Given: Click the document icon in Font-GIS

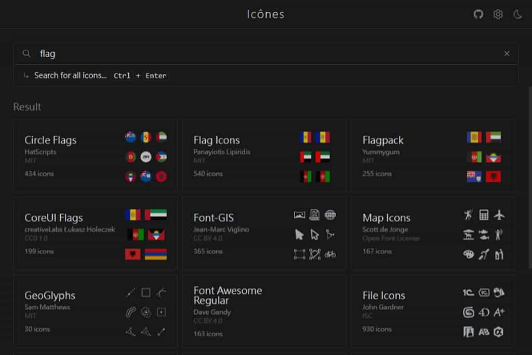Looking at the screenshot, I should (x=314, y=215).
